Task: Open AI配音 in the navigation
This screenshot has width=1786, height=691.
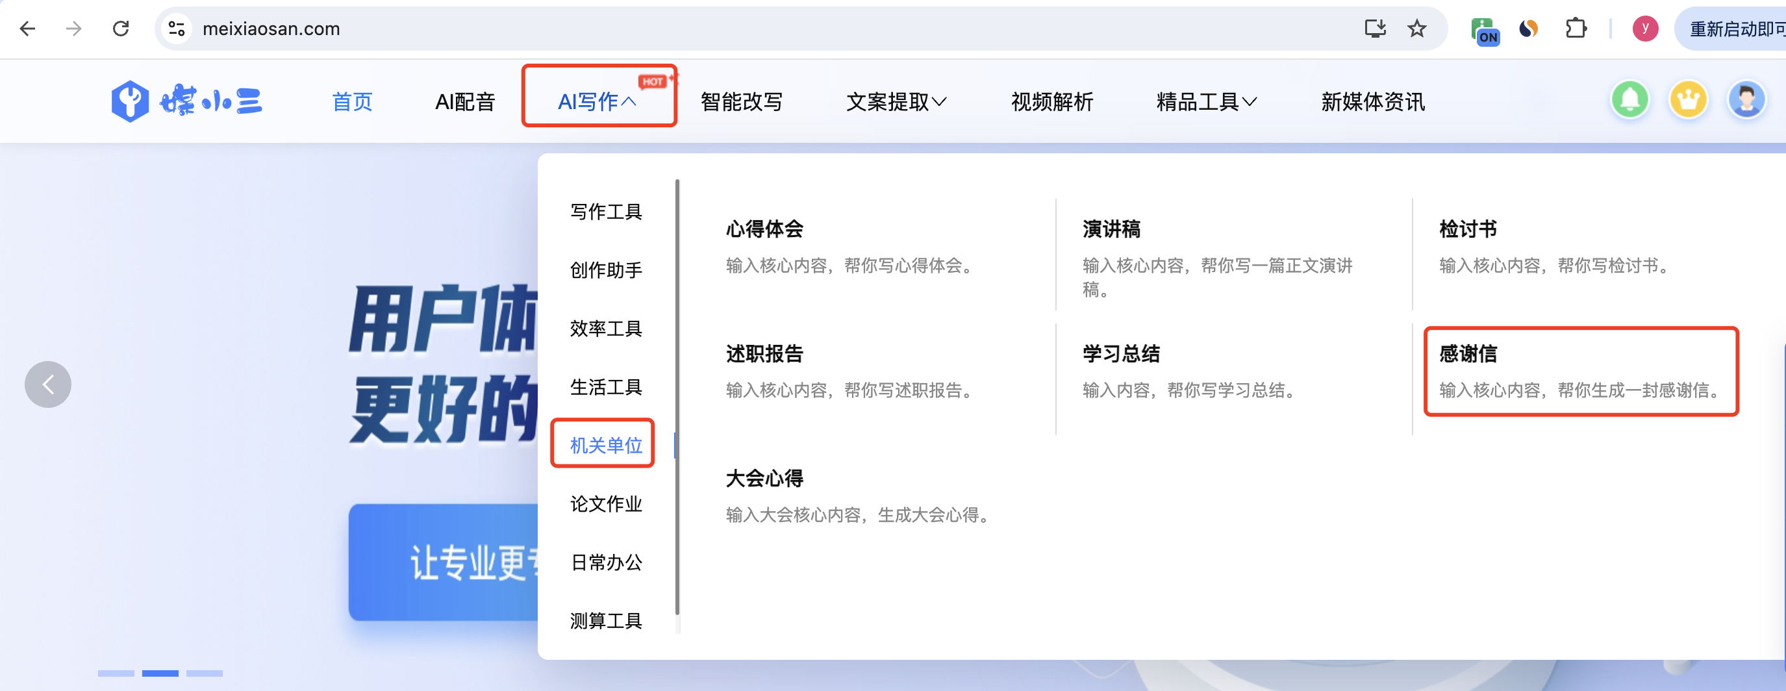Action: pos(465,102)
